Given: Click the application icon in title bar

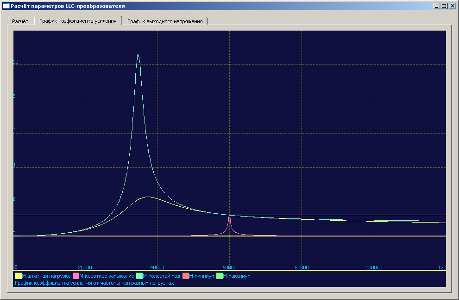Looking at the screenshot, I should (6, 6).
